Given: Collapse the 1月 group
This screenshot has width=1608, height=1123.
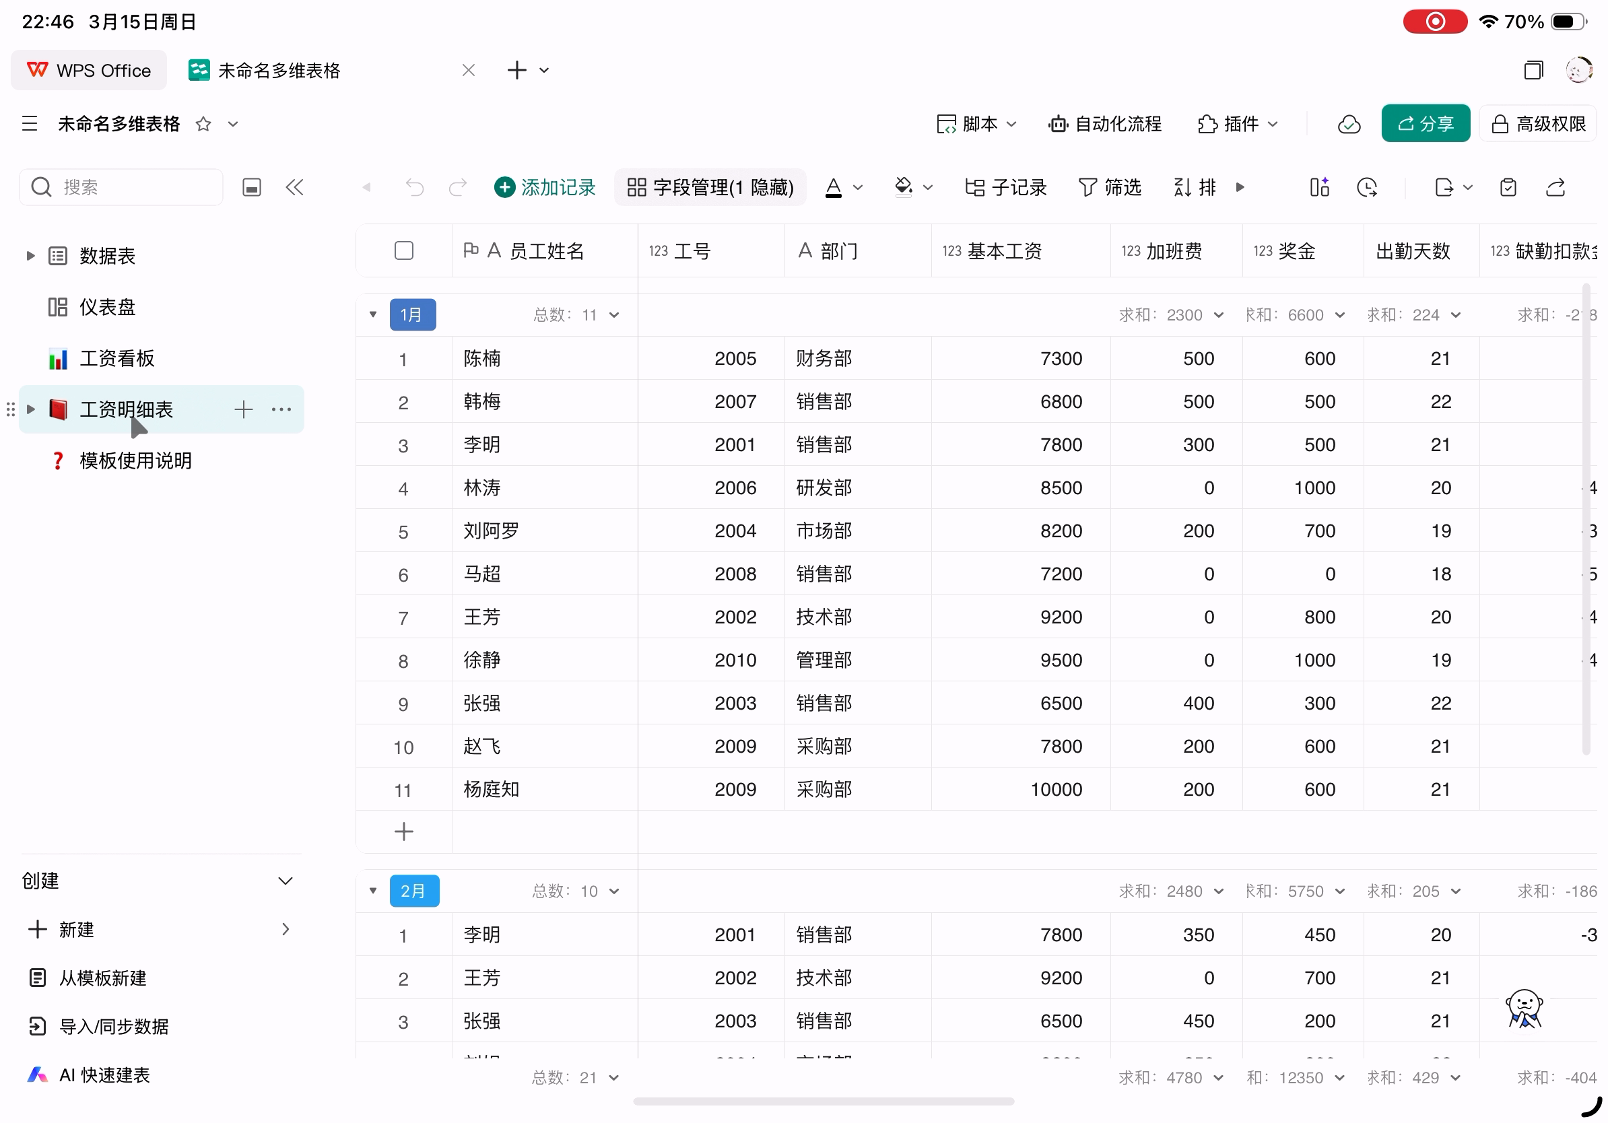Looking at the screenshot, I should (x=372, y=314).
